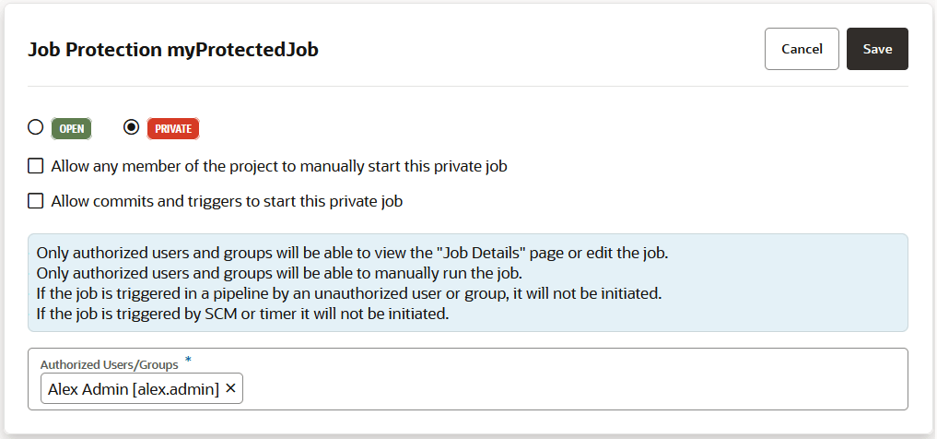The height and width of the screenshot is (439, 937).
Task: Click the info line mentioning "Job Details" page
Action: [x=350, y=253]
